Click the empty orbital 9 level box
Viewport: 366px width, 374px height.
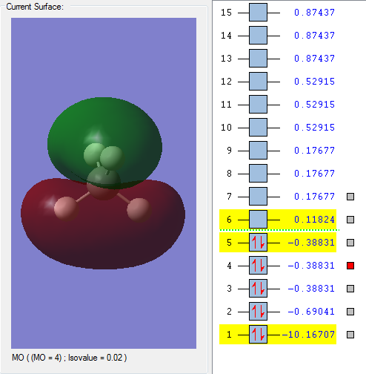point(258,151)
